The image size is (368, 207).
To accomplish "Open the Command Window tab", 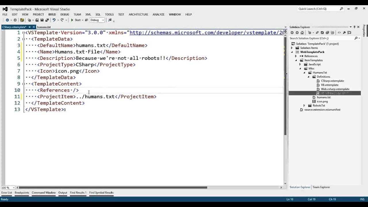I will (44, 193).
